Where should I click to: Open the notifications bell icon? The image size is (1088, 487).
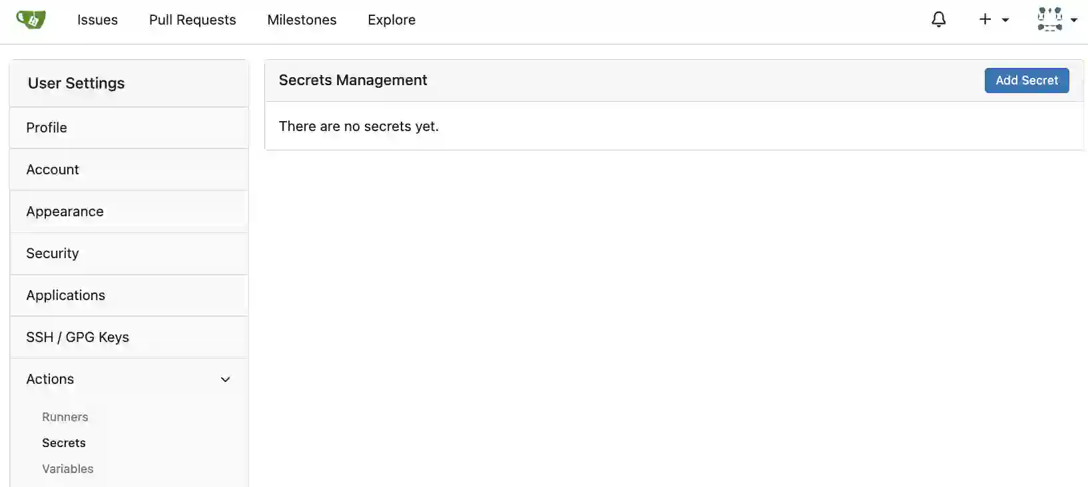pyautogui.click(x=939, y=20)
